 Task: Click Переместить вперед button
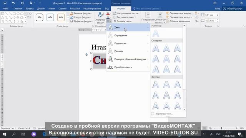(179, 13)
